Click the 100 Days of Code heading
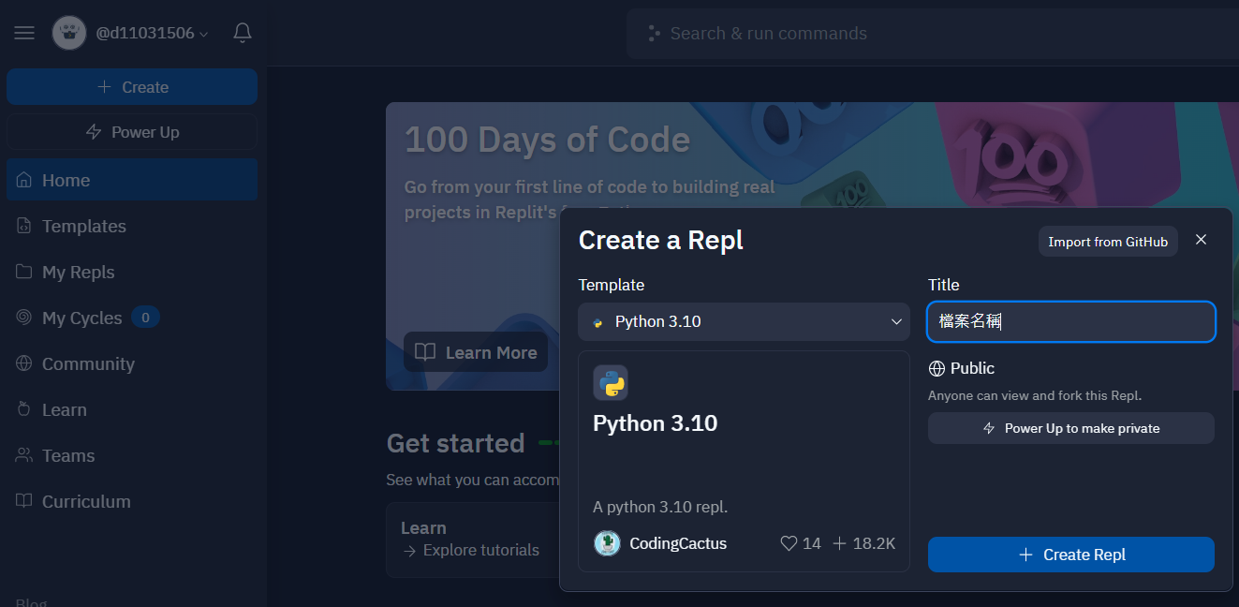The height and width of the screenshot is (607, 1239). tap(547, 140)
